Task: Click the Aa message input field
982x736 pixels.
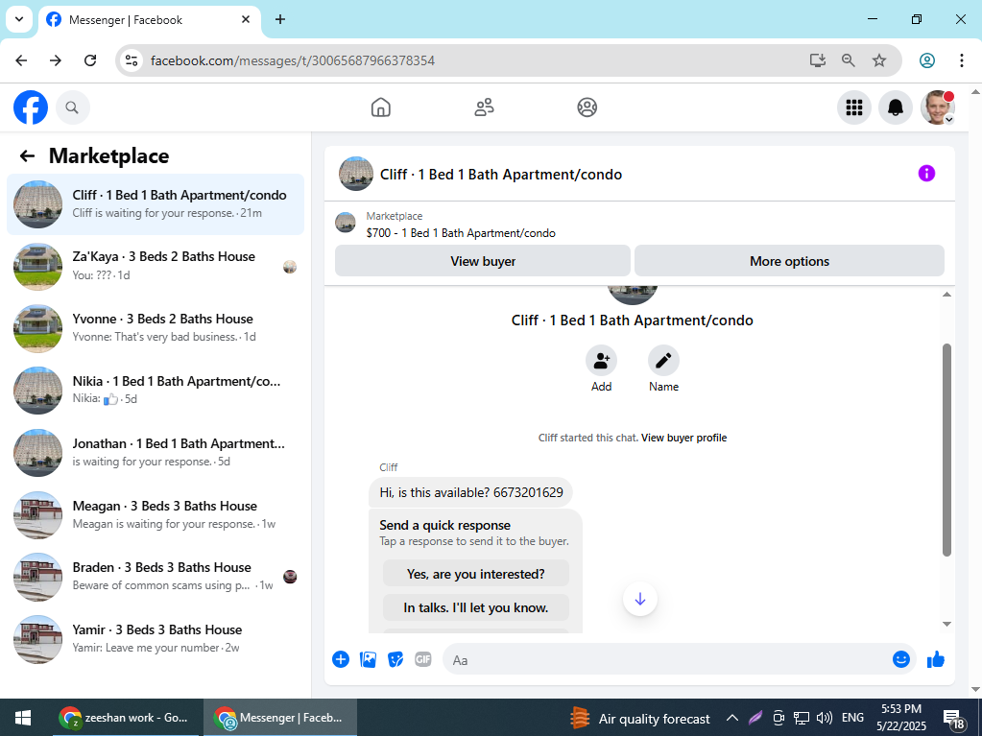Action: point(666,659)
